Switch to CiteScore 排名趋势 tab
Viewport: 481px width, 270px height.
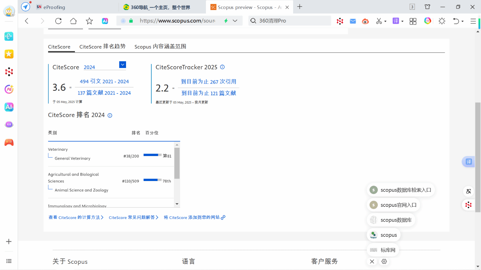pyautogui.click(x=102, y=47)
